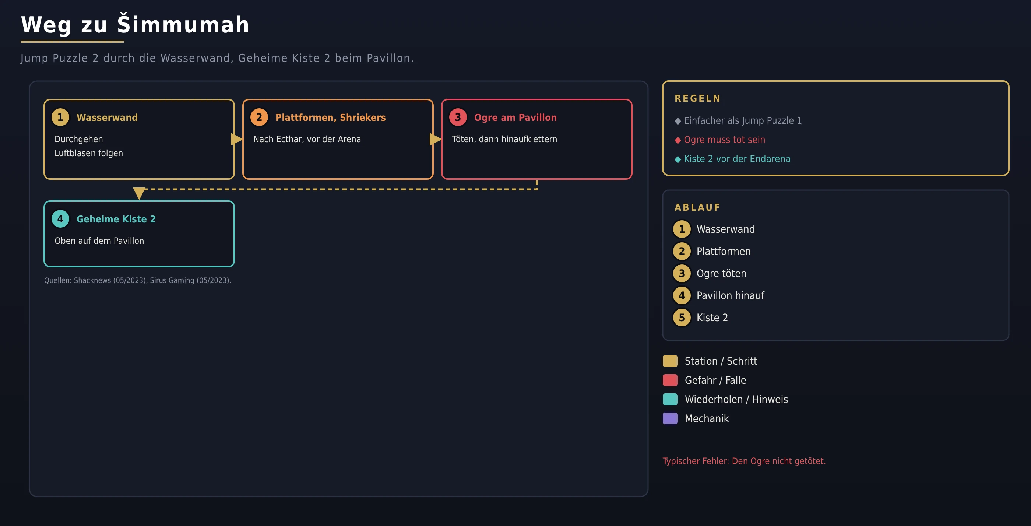Click the Jump Puzzle 2 subtitle line
The width and height of the screenshot is (1031, 526).
pos(217,59)
